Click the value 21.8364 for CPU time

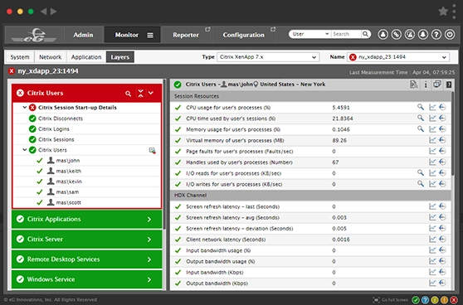pos(342,119)
